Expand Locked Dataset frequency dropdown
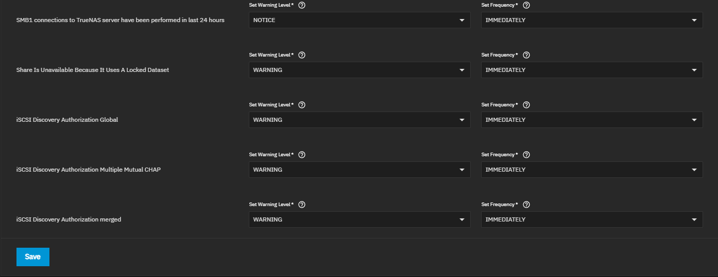This screenshot has height=277, width=718. [x=591, y=70]
